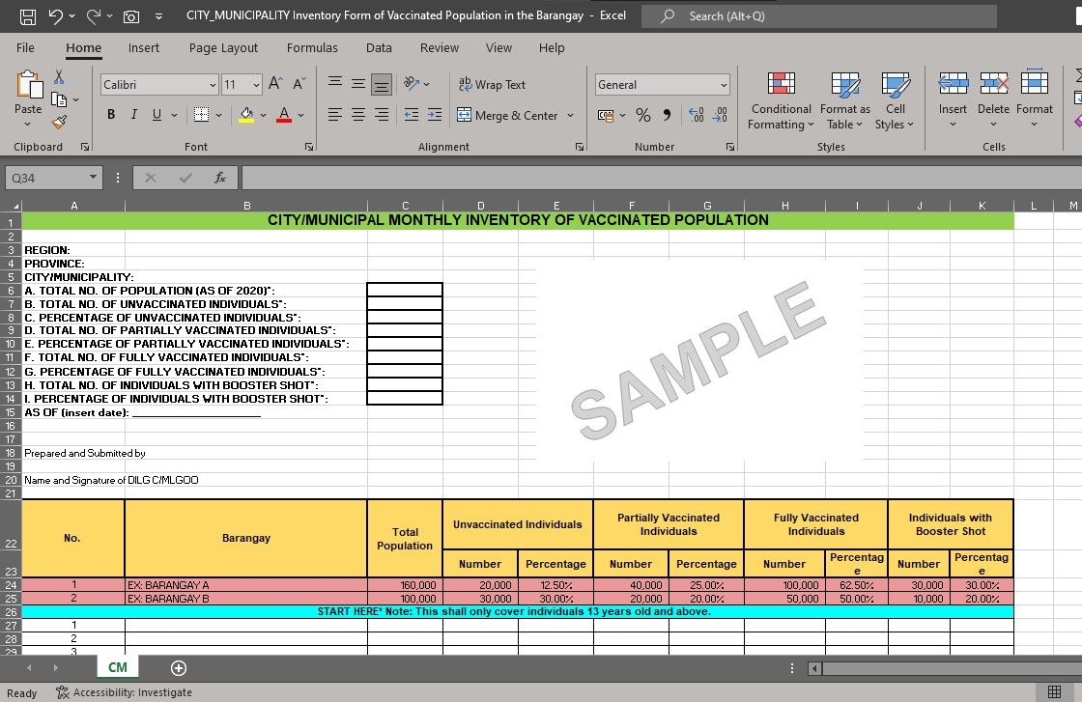
Task: Toggle Bottom Align button
Action: [381, 84]
